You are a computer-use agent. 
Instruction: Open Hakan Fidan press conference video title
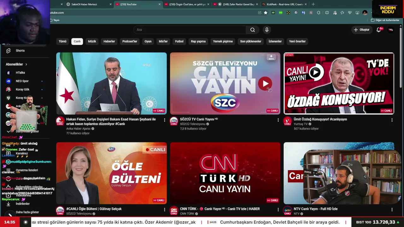[x=111, y=121]
